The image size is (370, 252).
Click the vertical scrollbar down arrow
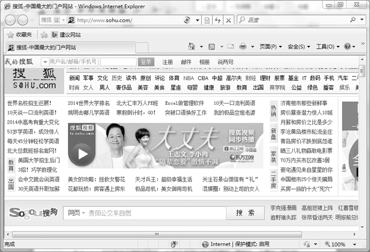coord(362,227)
